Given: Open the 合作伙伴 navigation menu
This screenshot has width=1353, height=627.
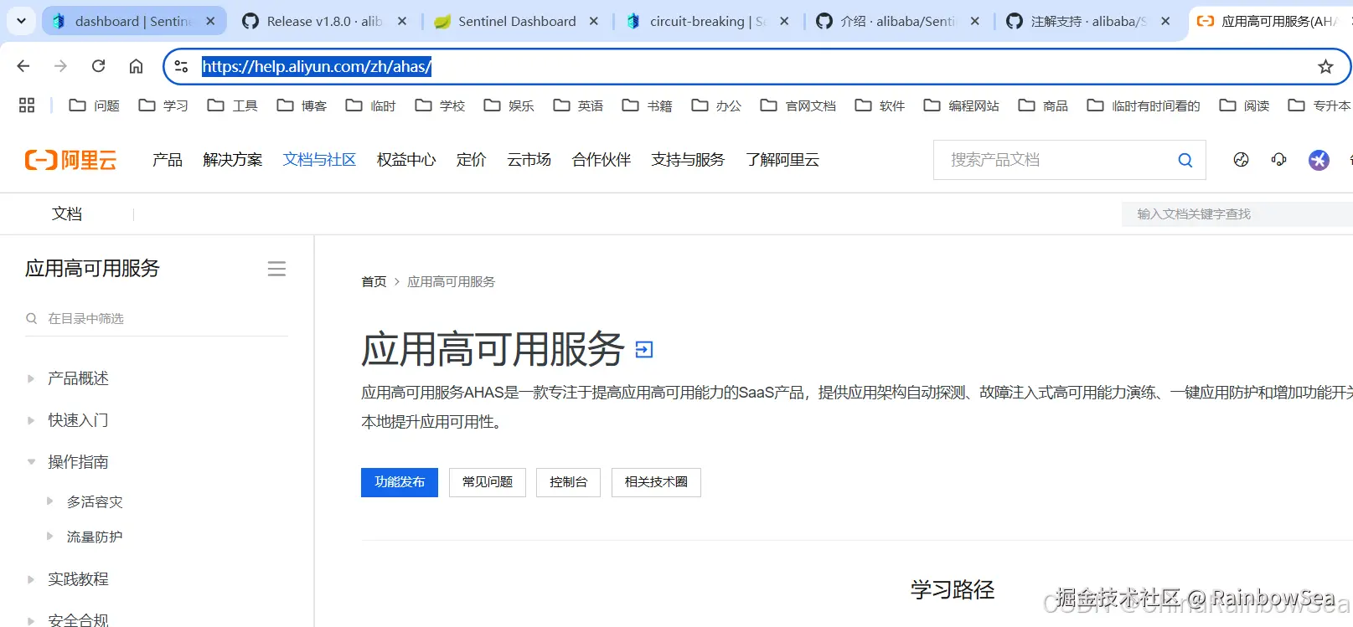Looking at the screenshot, I should tap(602, 159).
